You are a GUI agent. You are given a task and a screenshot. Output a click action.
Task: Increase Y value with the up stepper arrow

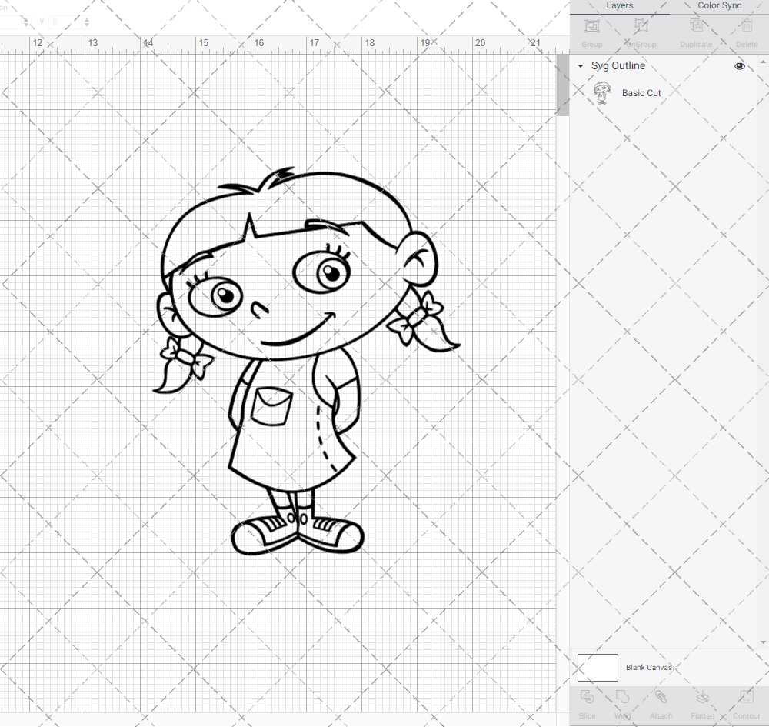pos(86,19)
